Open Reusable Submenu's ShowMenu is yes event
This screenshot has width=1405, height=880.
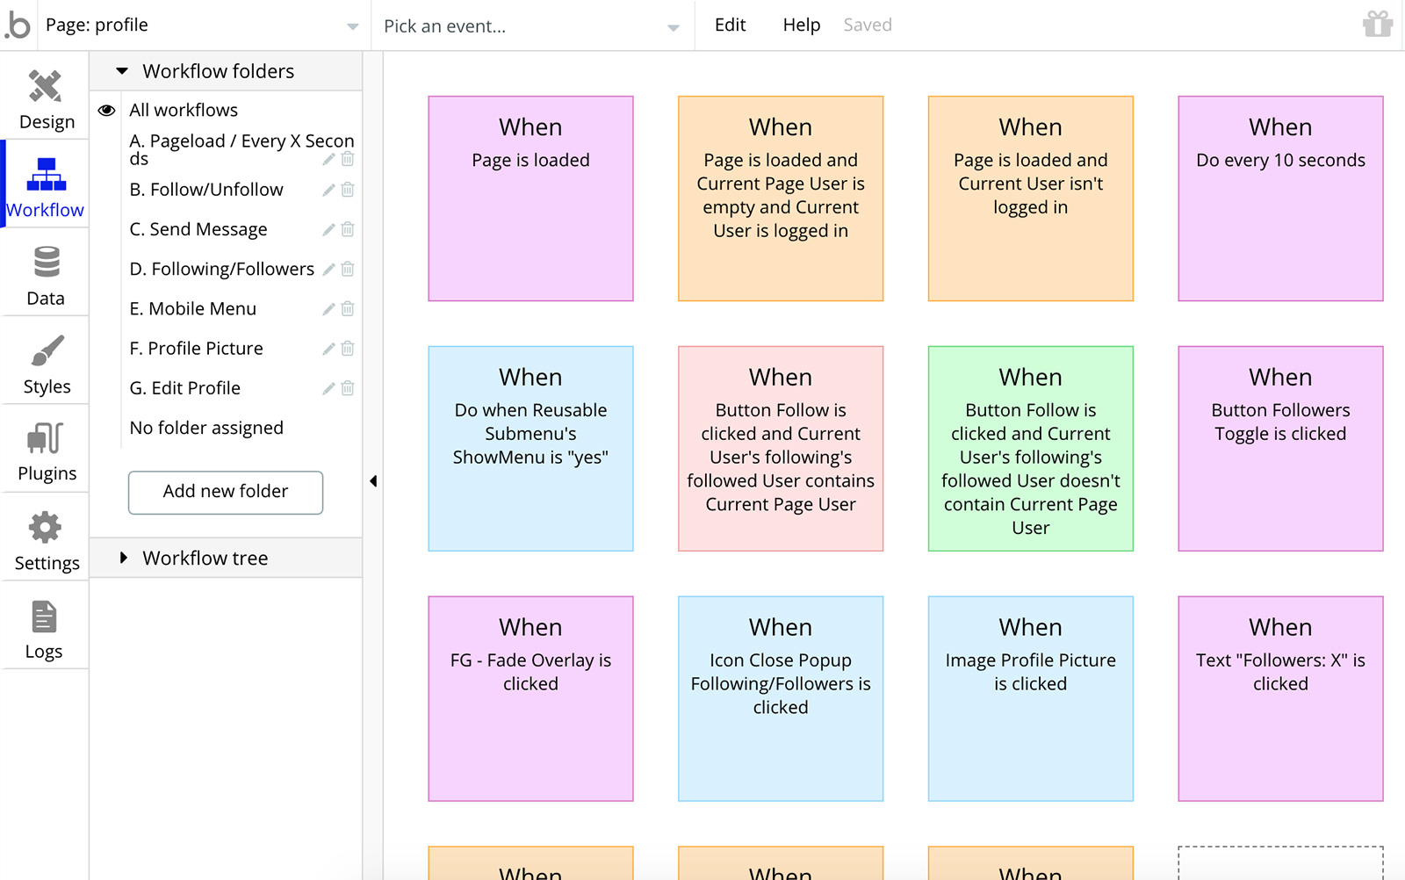(x=530, y=449)
